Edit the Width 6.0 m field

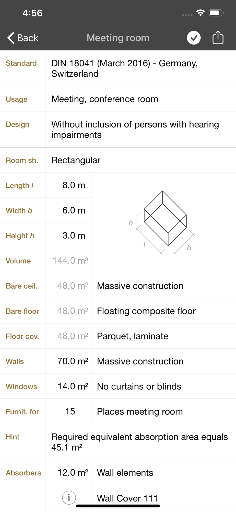pyautogui.click(x=68, y=210)
